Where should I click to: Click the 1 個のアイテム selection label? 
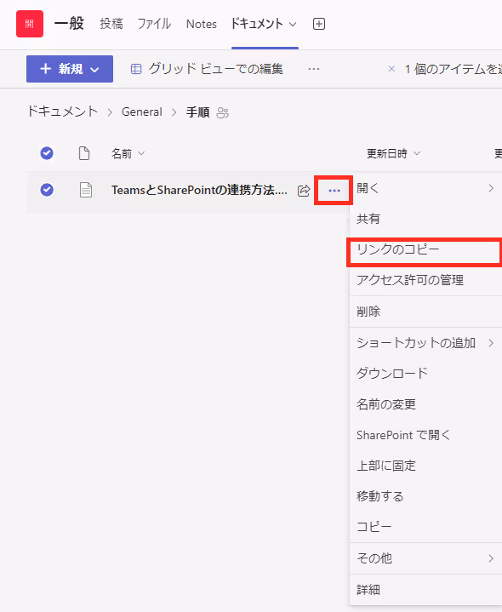(453, 69)
